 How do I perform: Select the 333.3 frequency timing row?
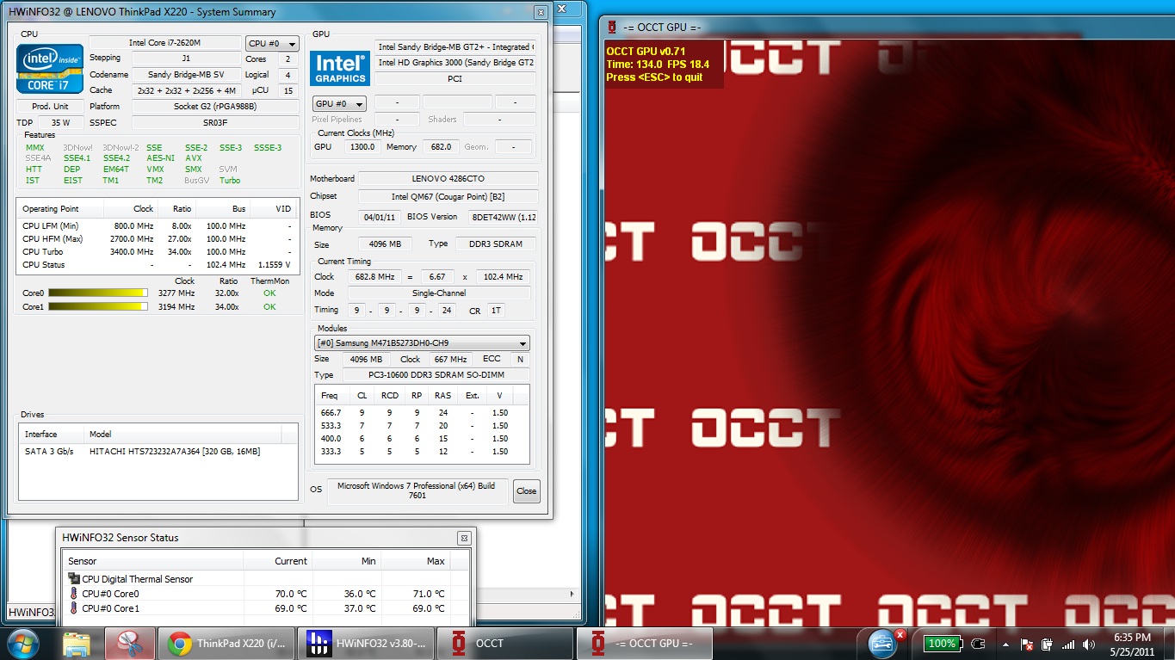pyautogui.click(x=422, y=452)
